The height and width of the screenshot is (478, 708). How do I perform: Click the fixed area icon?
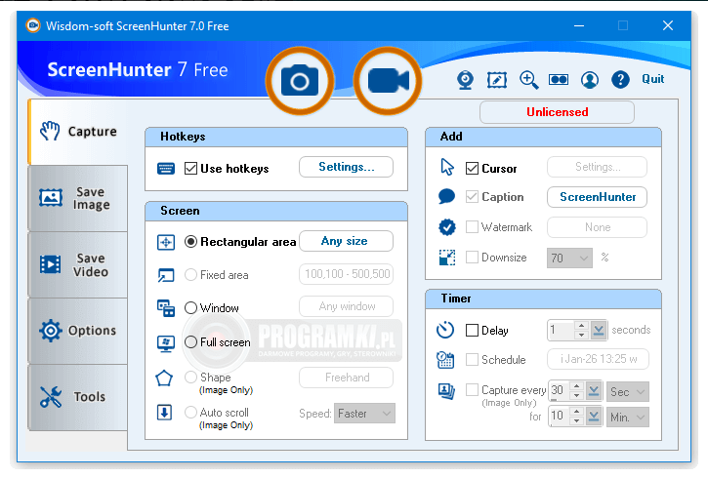pyautogui.click(x=166, y=275)
